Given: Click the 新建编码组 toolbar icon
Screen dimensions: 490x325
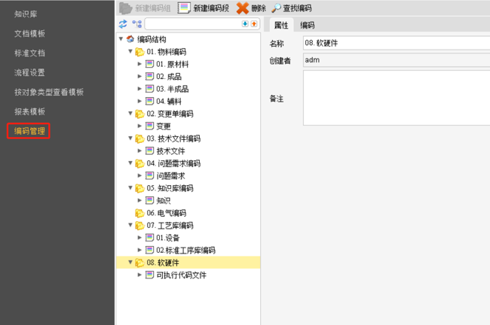Looking at the screenshot, I should pyautogui.click(x=126, y=8).
